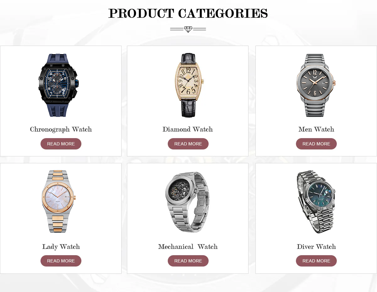Image resolution: width=377 pixels, height=292 pixels.
Task: Click the skeleton mechanical watch image
Action: pyautogui.click(x=187, y=201)
